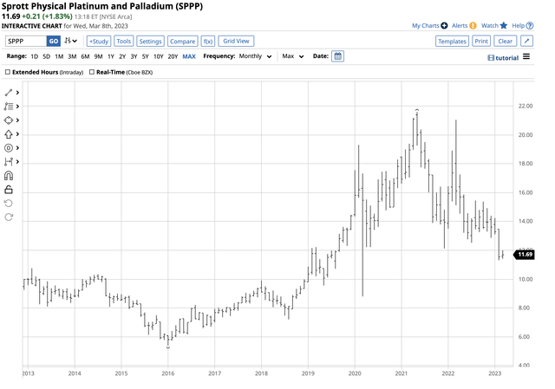Click the Alerts link text
555x389 pixels.
(x=460, y=25)
